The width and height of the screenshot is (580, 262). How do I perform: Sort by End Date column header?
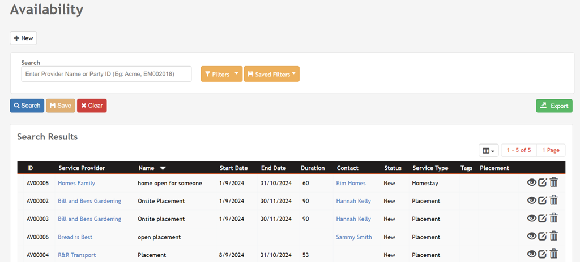(274, 168)
